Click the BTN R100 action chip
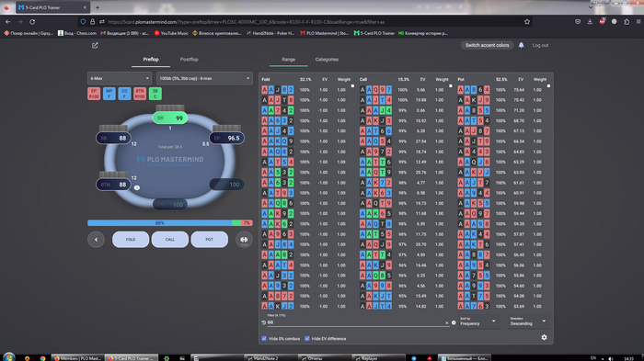Screen dimensions: 644x361 pos(140,94)
